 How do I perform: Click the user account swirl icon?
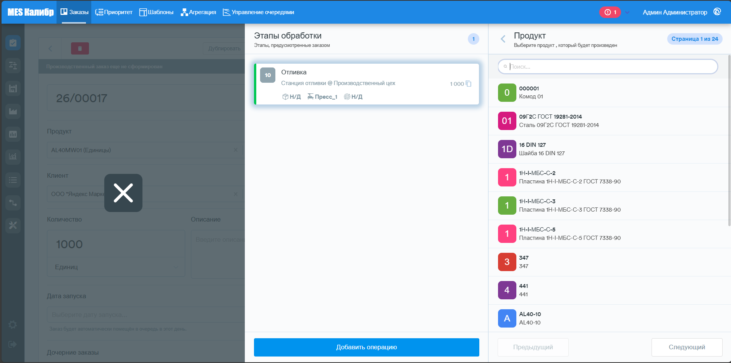point(717,12)
